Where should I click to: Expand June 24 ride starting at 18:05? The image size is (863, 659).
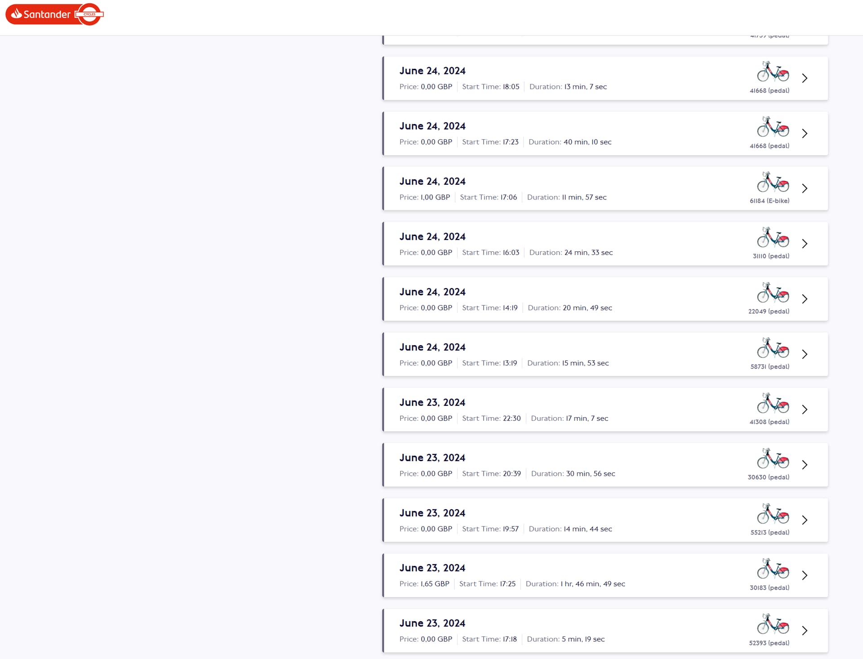click(805, 78)
